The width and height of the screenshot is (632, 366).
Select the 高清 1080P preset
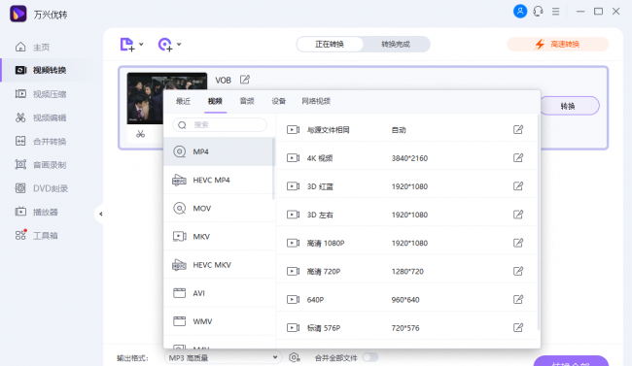pyautogui.click(x=407, y=243)
